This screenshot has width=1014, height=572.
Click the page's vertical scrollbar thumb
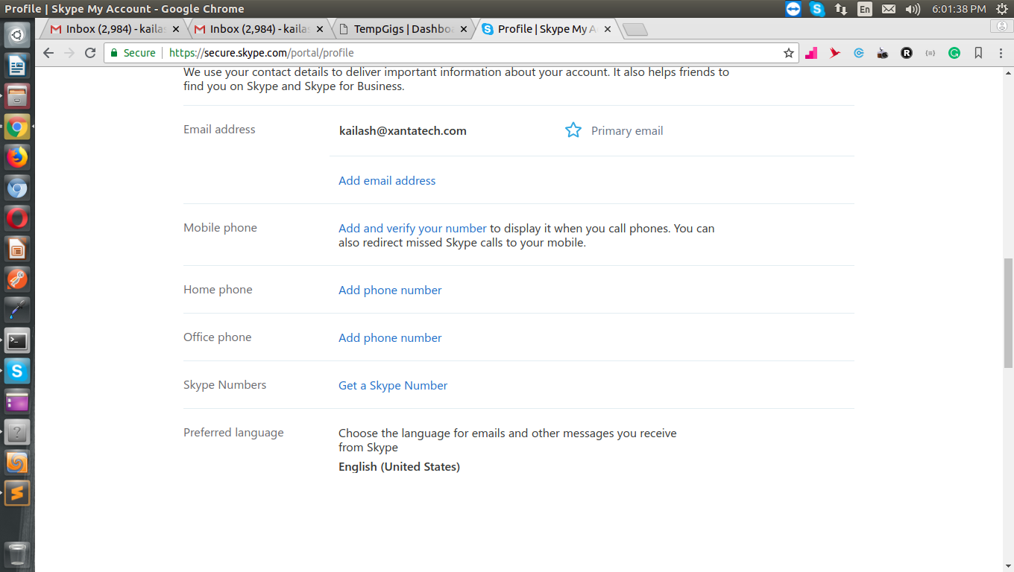click(1008, 313)
